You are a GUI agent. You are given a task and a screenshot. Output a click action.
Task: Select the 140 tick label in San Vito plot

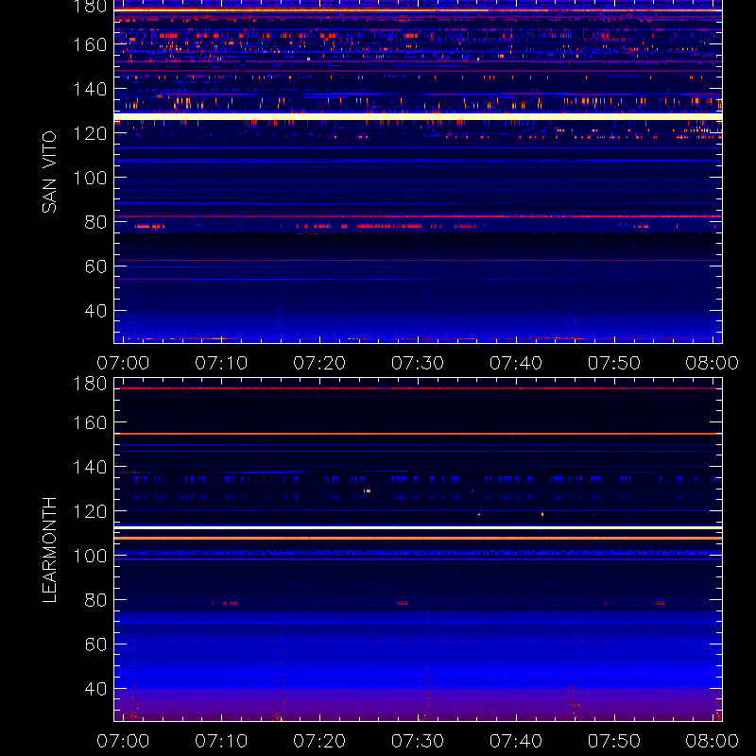(90, 89)
